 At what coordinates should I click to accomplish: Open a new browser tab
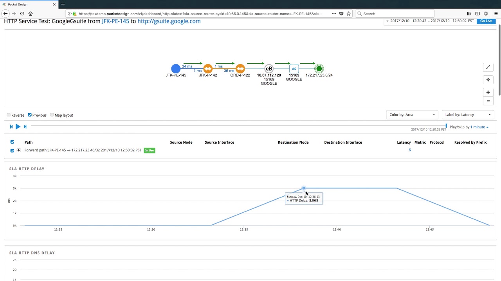63,4
